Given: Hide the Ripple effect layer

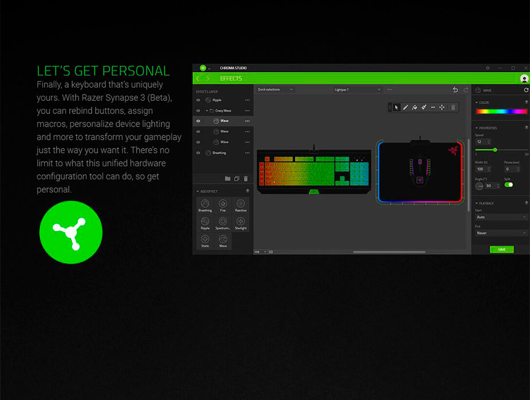Looking at the screenshot, I should click(x=198, y=100).
